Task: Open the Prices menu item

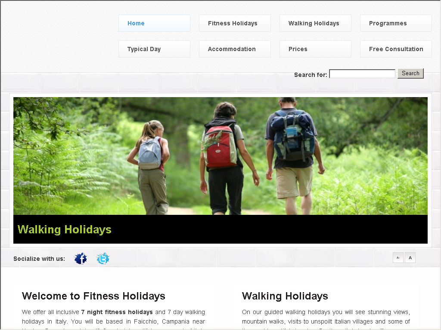Action: 315,49
